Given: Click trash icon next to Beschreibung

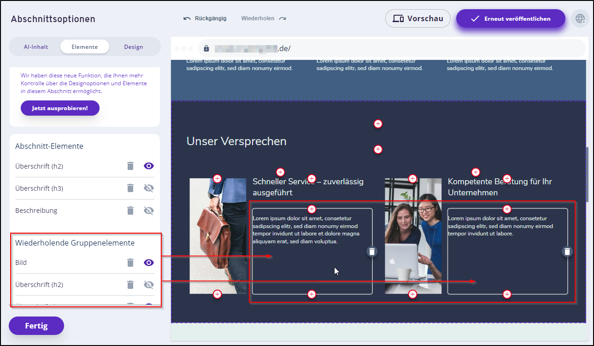Looking at the screenshot, I should point(130,211).
